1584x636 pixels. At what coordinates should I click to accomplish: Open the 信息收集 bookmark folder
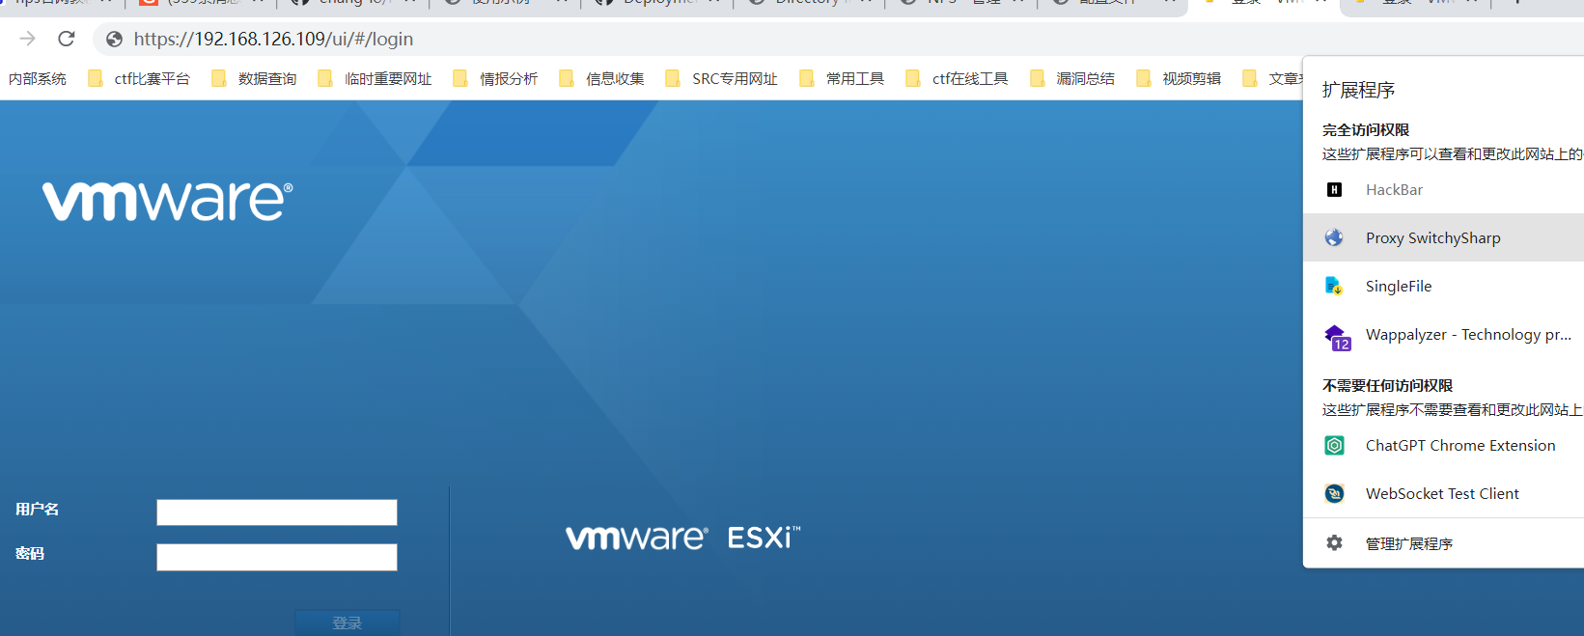tap(601, 79)
